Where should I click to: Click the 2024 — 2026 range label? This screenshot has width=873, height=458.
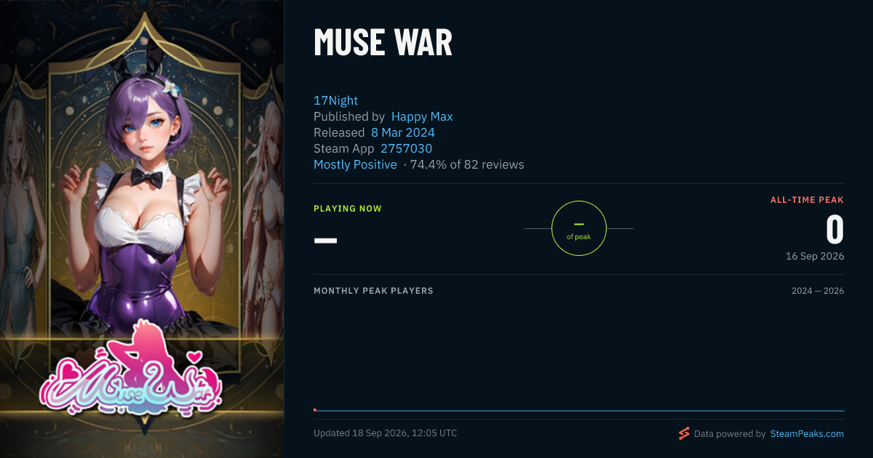[818, 291]
